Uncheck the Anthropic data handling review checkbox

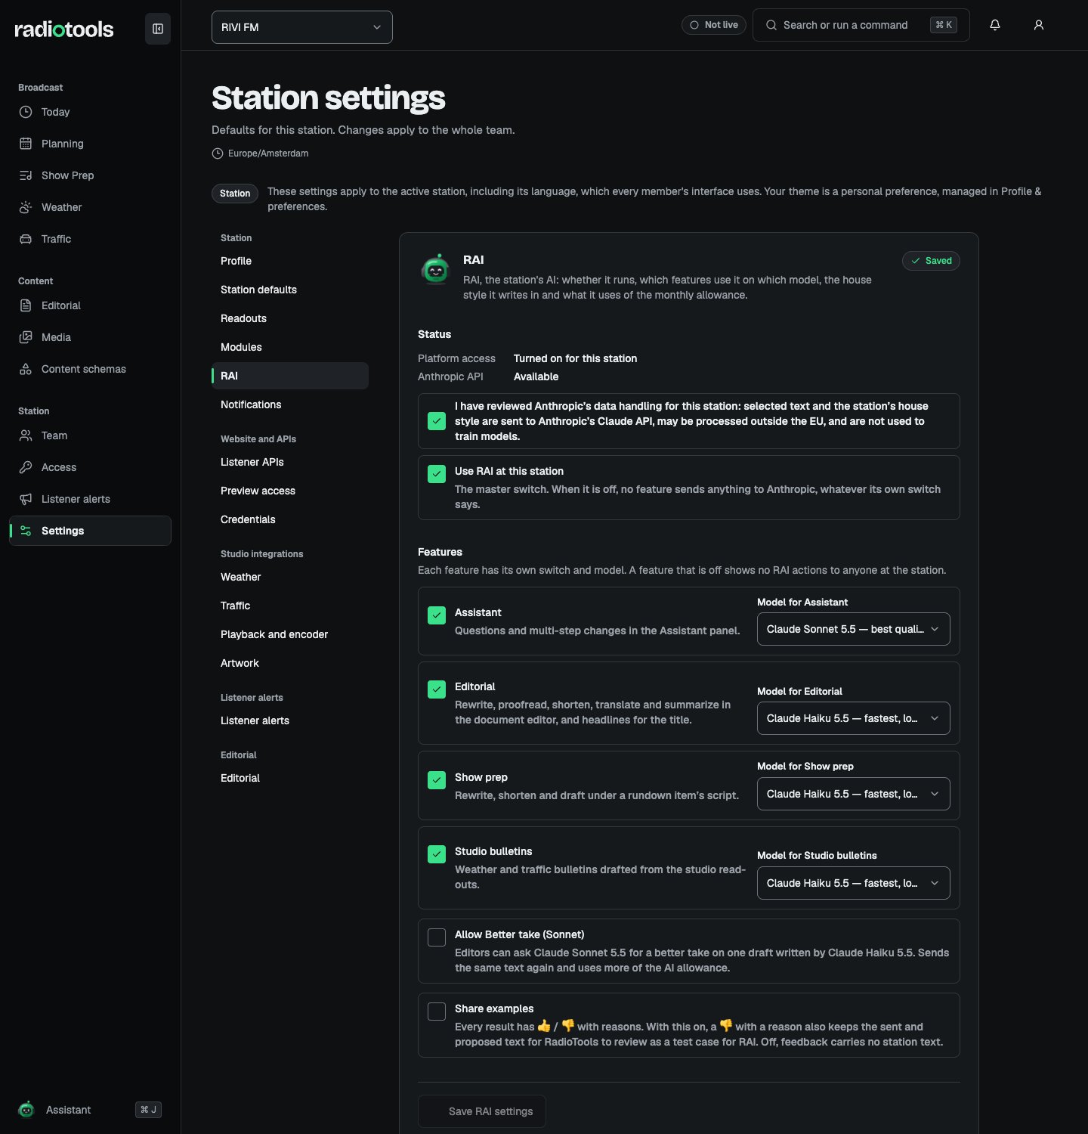[437, 421]
